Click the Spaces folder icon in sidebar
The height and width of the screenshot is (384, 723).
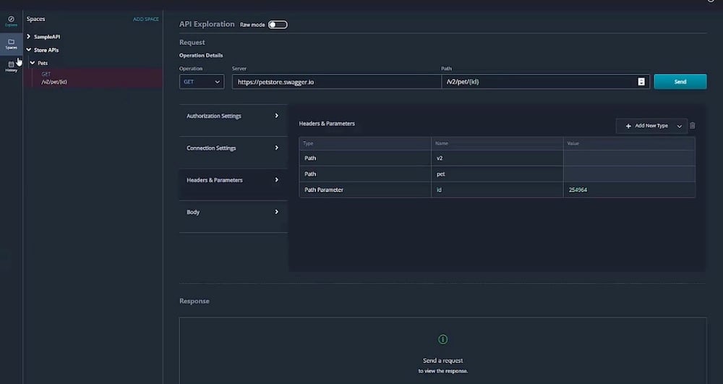tap(11, 43)
